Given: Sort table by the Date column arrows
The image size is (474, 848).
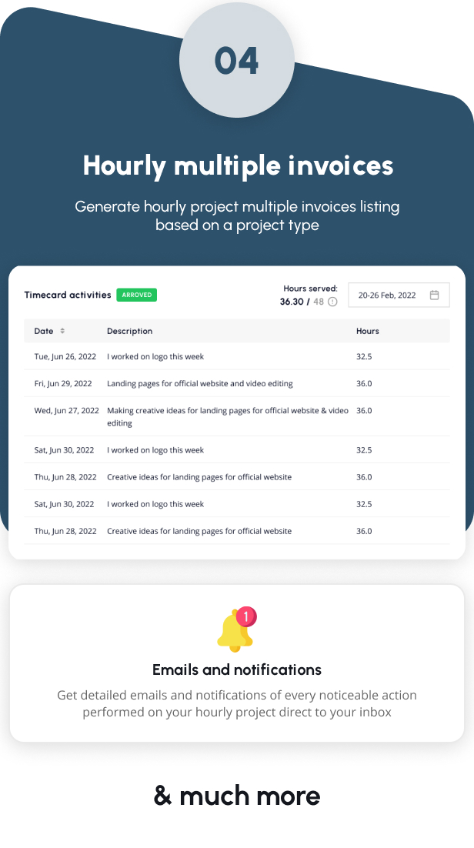Looking at the screenshot, I should [x=62, y=331].
